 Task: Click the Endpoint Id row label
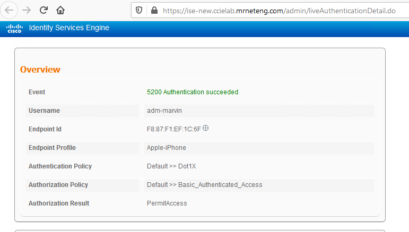pyautogui.click(x=45, y=129)
